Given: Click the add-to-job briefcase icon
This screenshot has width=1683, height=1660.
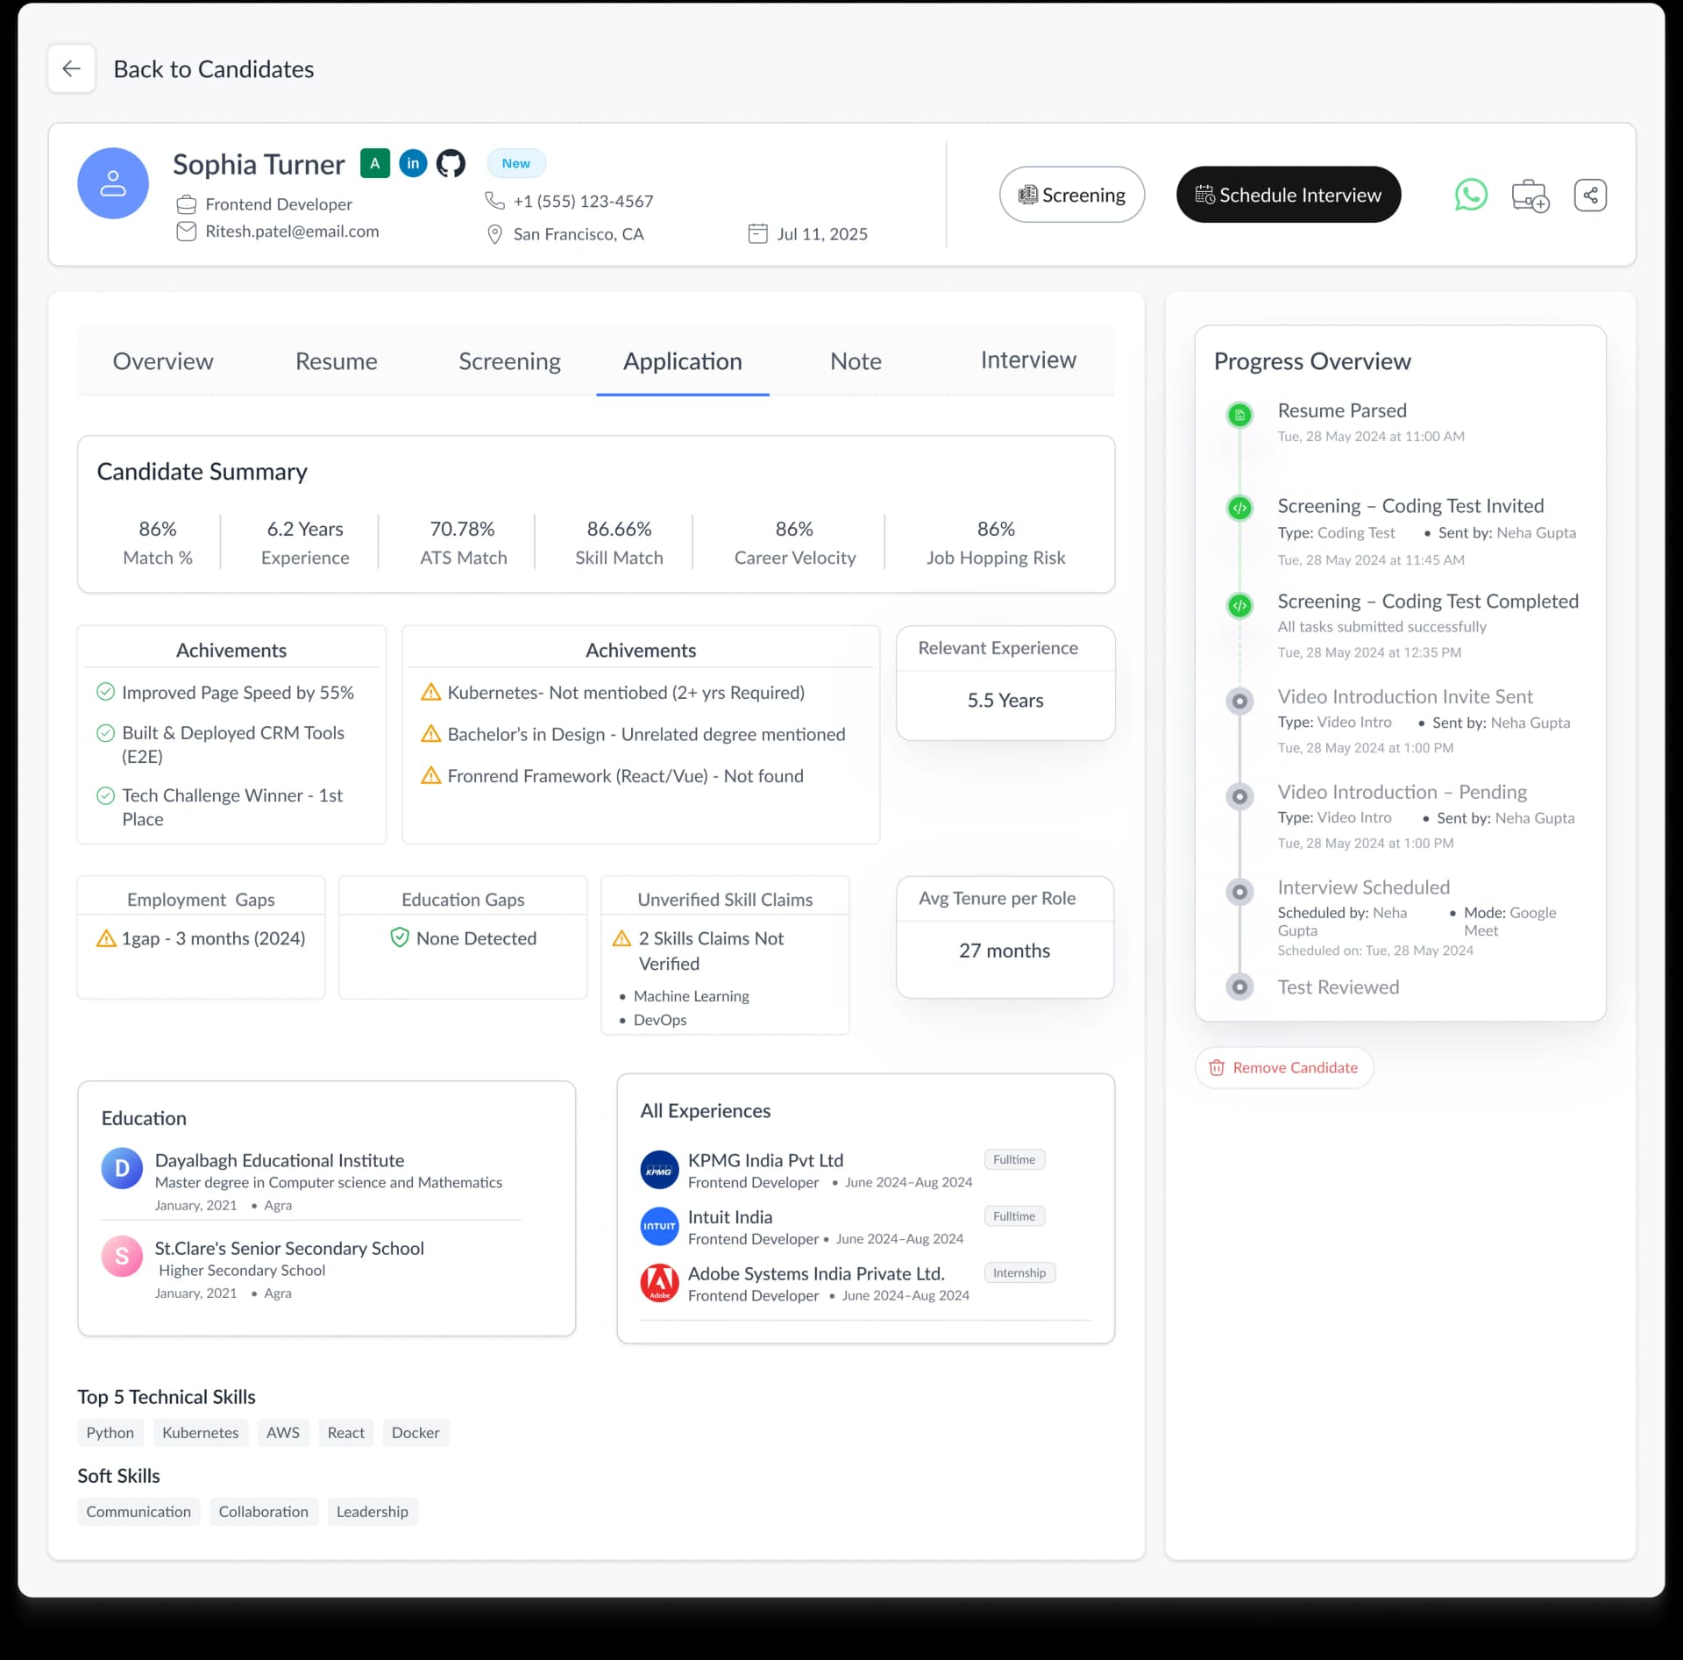Looking at the screenshot, I should point(1530,195).
